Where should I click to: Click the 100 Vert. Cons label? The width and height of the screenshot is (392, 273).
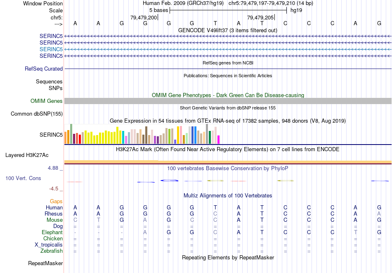tap(23, 178)
